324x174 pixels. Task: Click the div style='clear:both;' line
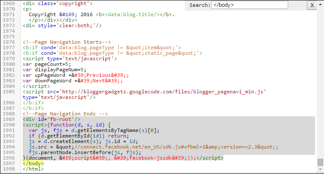click(62, 25)
